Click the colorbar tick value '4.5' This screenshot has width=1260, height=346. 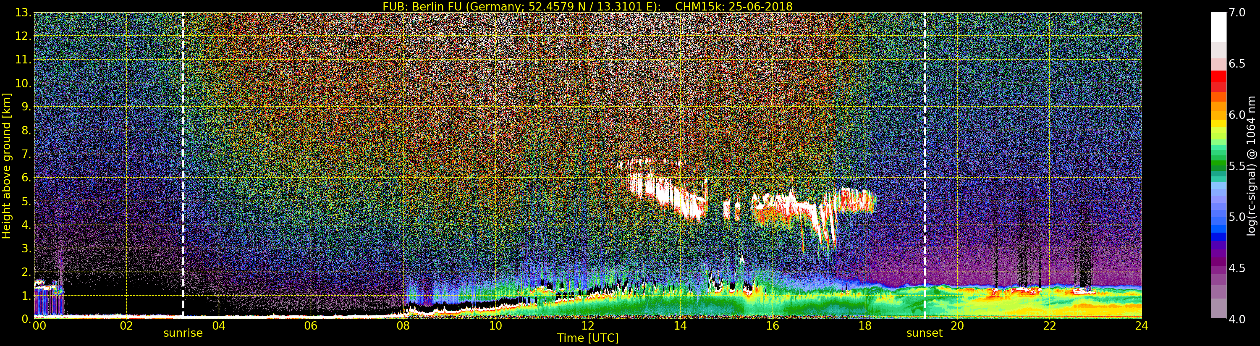[1237, 268]
